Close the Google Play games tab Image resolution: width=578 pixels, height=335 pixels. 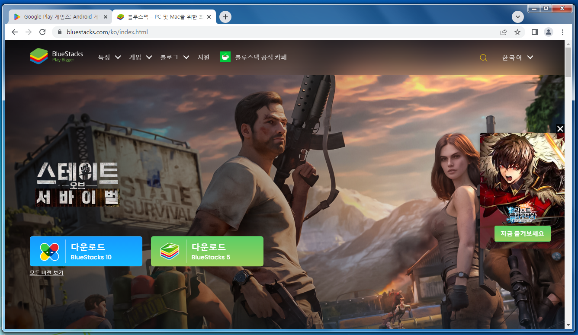[x=105, y=17]
